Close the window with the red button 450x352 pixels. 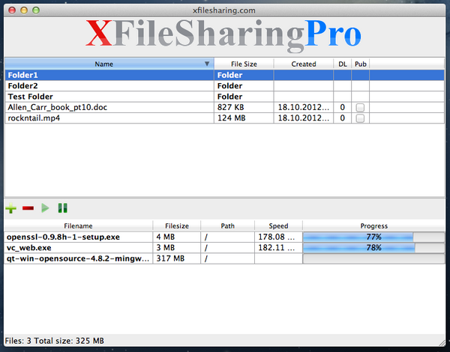[x=12, y=10]
